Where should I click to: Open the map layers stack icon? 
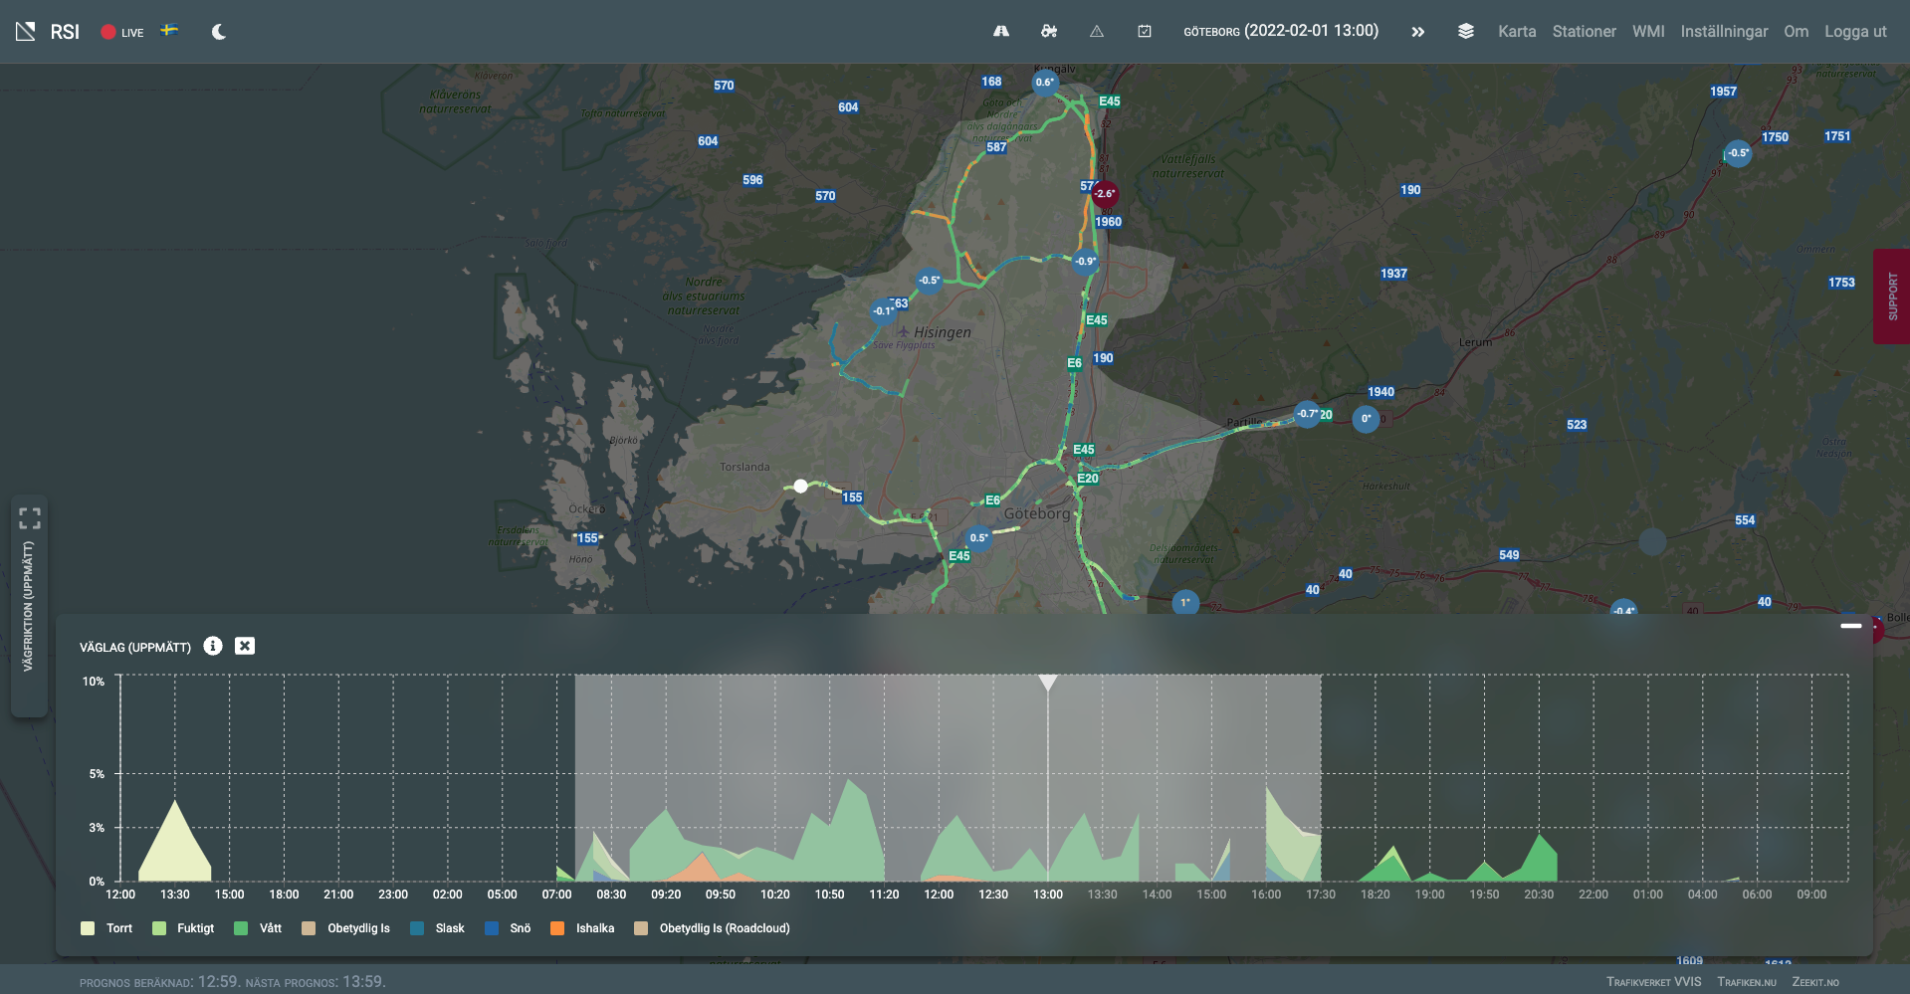click(1465, 32)
